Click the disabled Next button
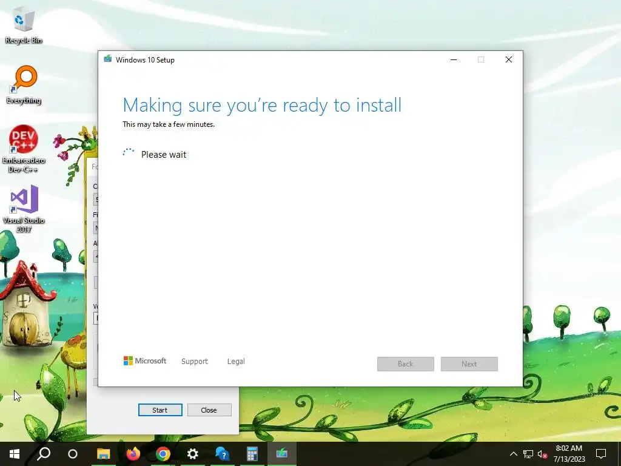The height and width of the screenshot is (466, 621). (469, 364)
